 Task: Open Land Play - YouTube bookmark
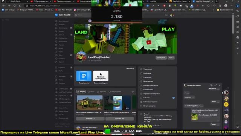(64, 10)
